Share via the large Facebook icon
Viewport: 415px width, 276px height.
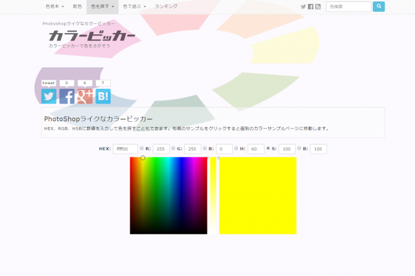[x=67, y=97]
